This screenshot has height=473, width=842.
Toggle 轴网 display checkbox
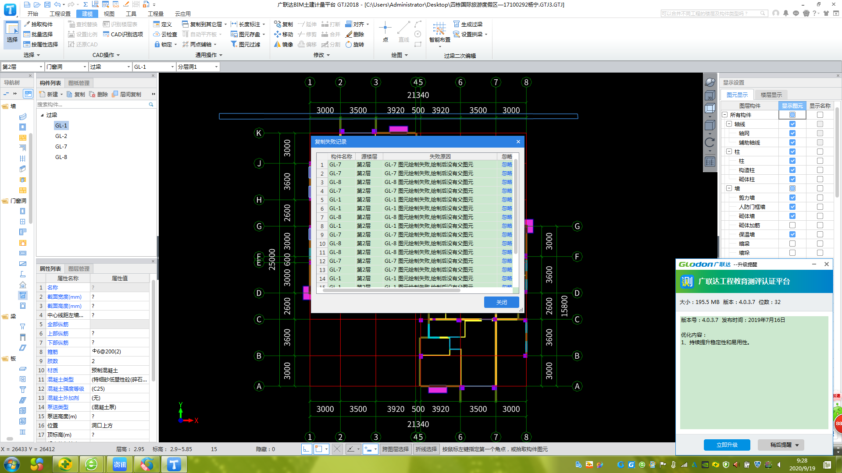click(792, 133)
